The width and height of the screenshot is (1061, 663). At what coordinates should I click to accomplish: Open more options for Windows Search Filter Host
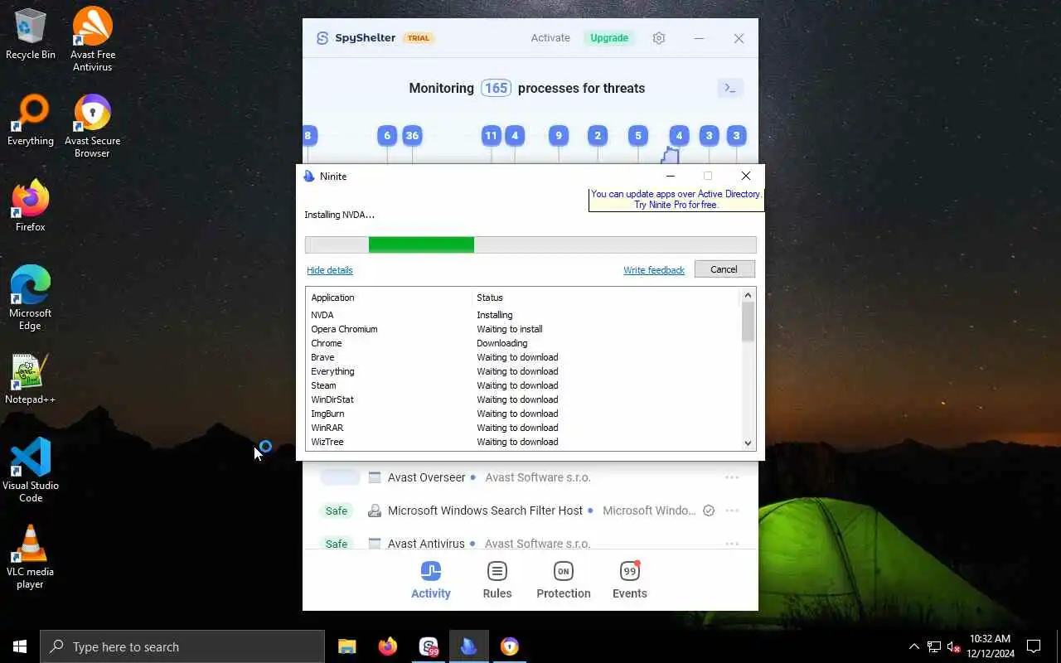(x=732, y=511)
